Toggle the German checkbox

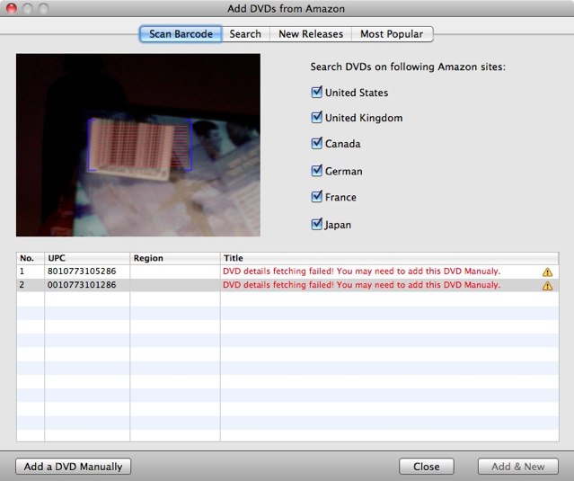[317, 170]
